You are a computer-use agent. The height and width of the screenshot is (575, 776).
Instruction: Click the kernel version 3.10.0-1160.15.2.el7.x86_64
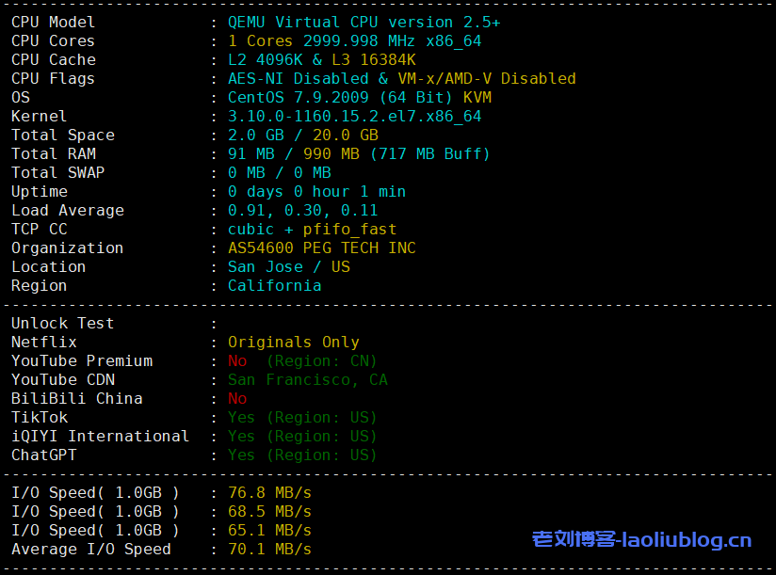pos(354,116)
